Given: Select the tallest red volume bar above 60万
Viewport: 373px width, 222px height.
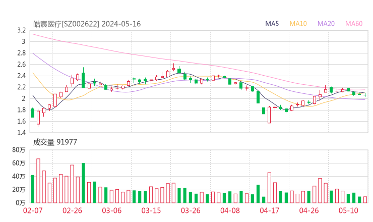Looking at the screenshot, I should pos(38,181).
